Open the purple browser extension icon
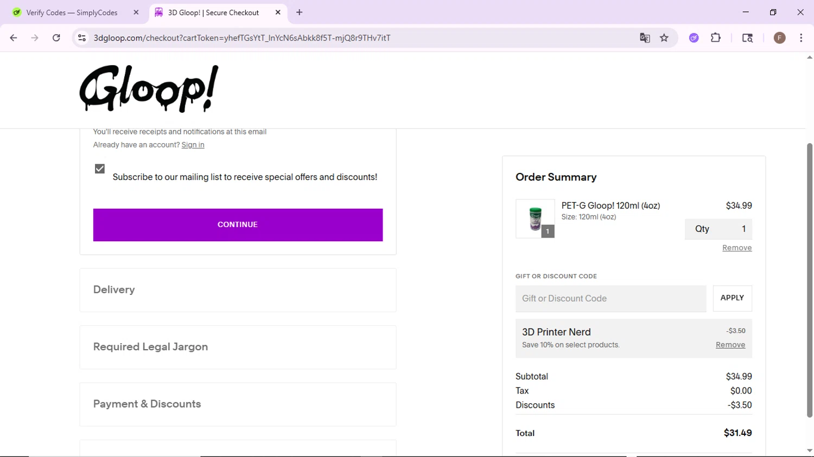Screen dimensions: 814x457 pyautogui.click(x=694, y=38)
